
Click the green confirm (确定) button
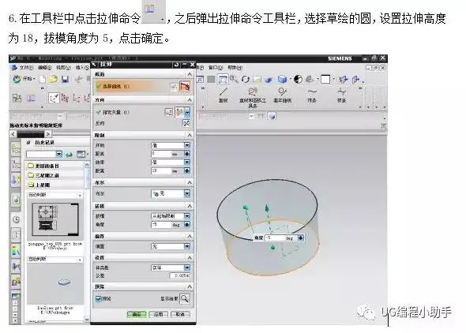pos(137,314)
